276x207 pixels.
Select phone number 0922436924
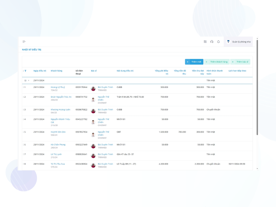81,164
